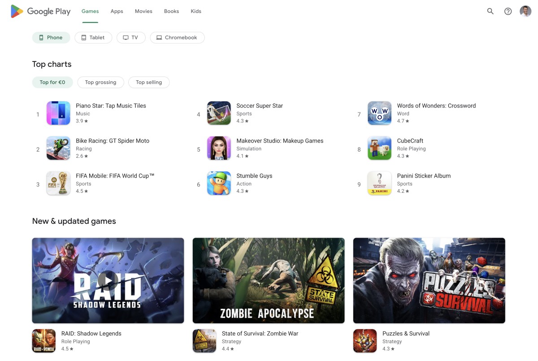The image size is (538, 361).
Task: Open Stumble Guys app icon
Action: (x=219, y=183)
